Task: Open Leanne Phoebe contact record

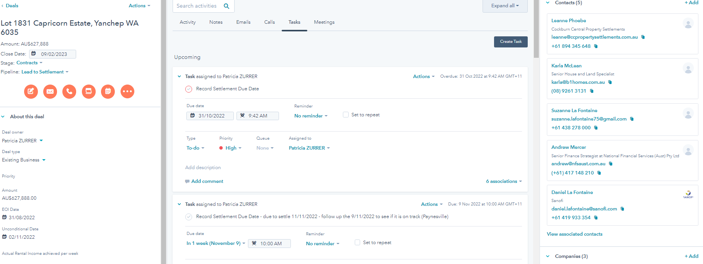Action: (x=569, y=21)
